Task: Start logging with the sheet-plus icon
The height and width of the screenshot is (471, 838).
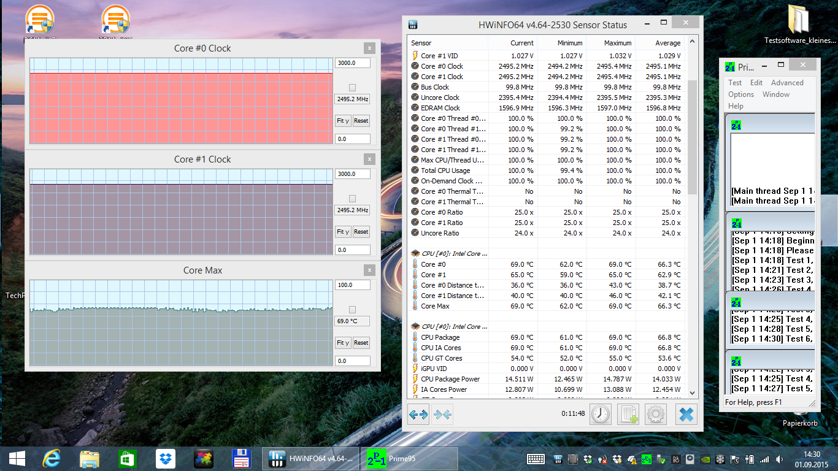Action: coord(628,415)
